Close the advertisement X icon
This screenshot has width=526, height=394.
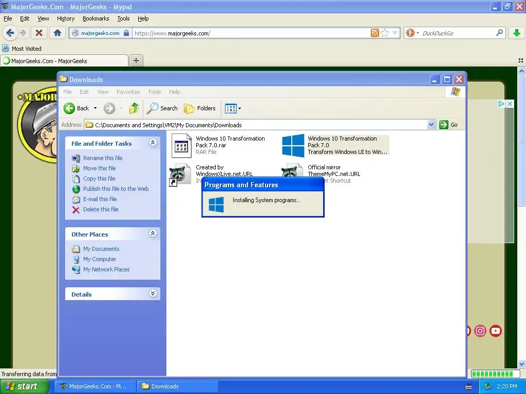point(510,104)
